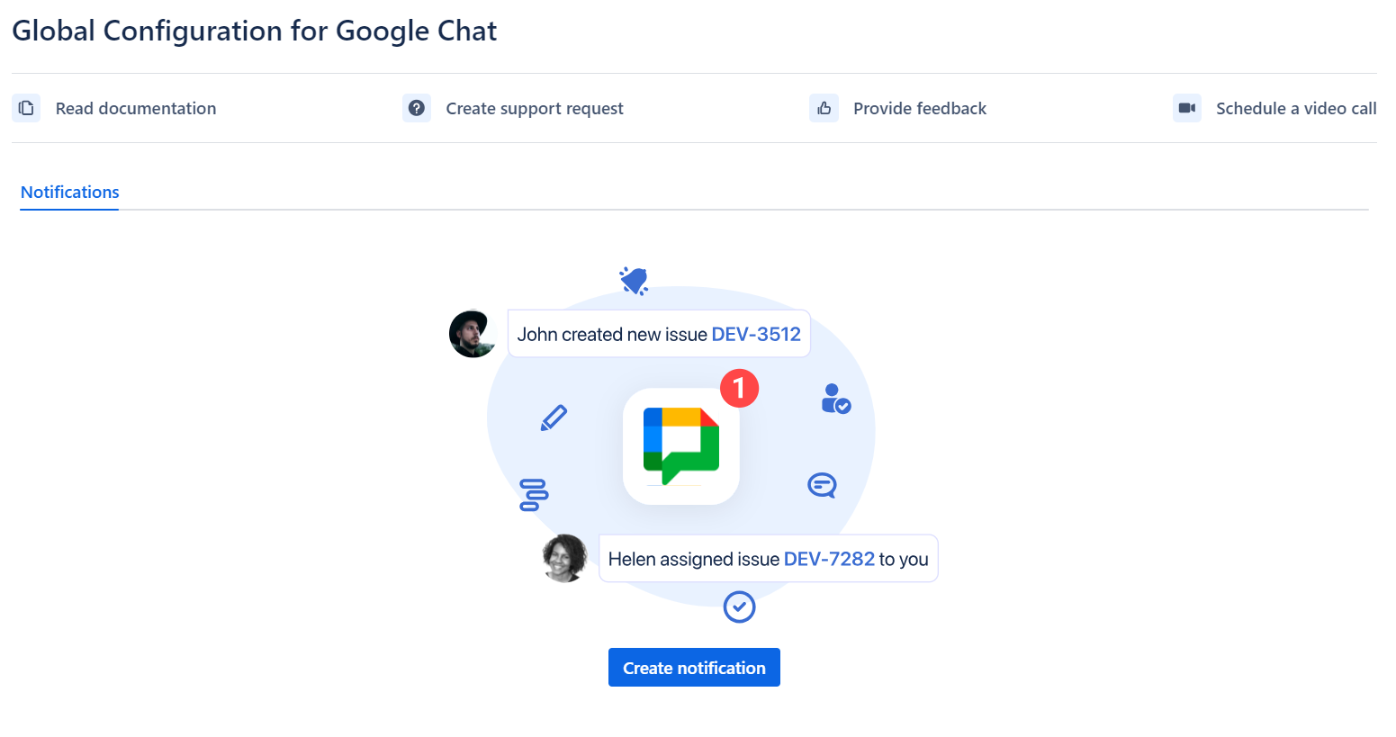Open the Notifications tab
The width and height of the screenshot is (1396, 737).
(70, 193)
